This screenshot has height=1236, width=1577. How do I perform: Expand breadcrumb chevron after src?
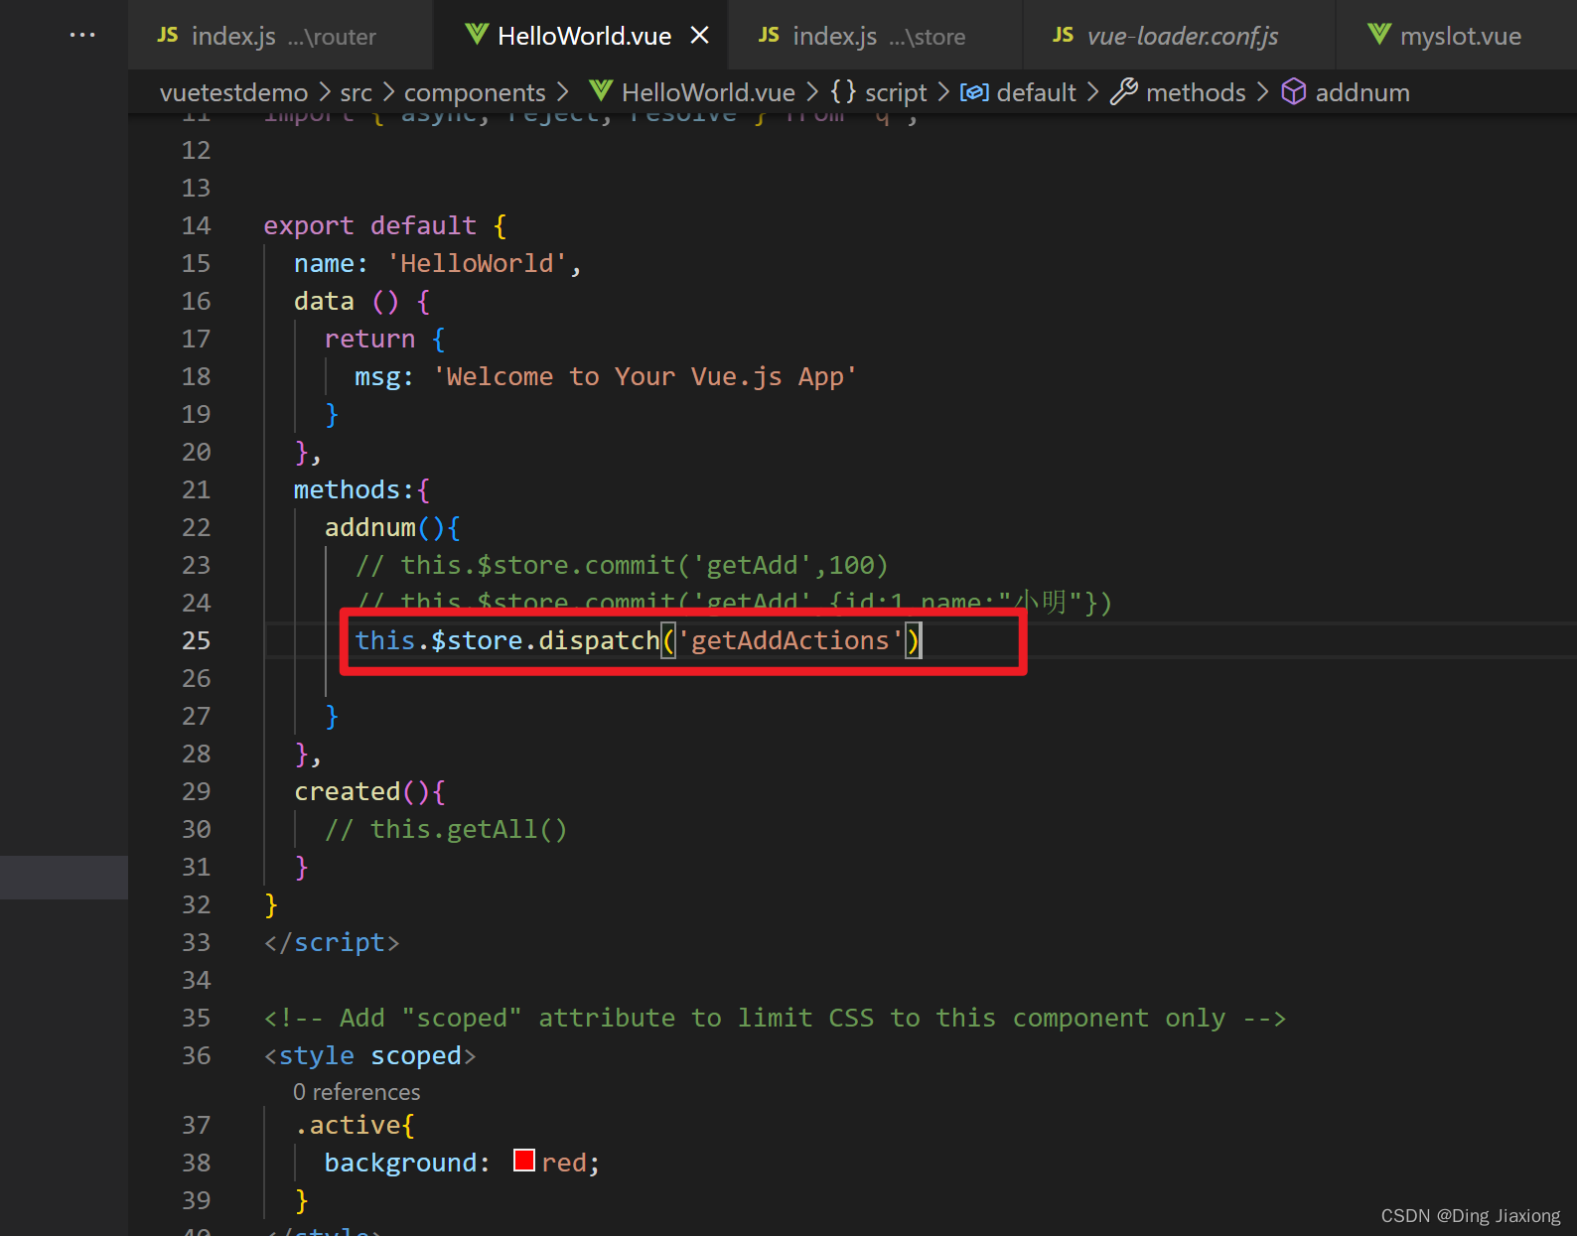pos(388,92)
